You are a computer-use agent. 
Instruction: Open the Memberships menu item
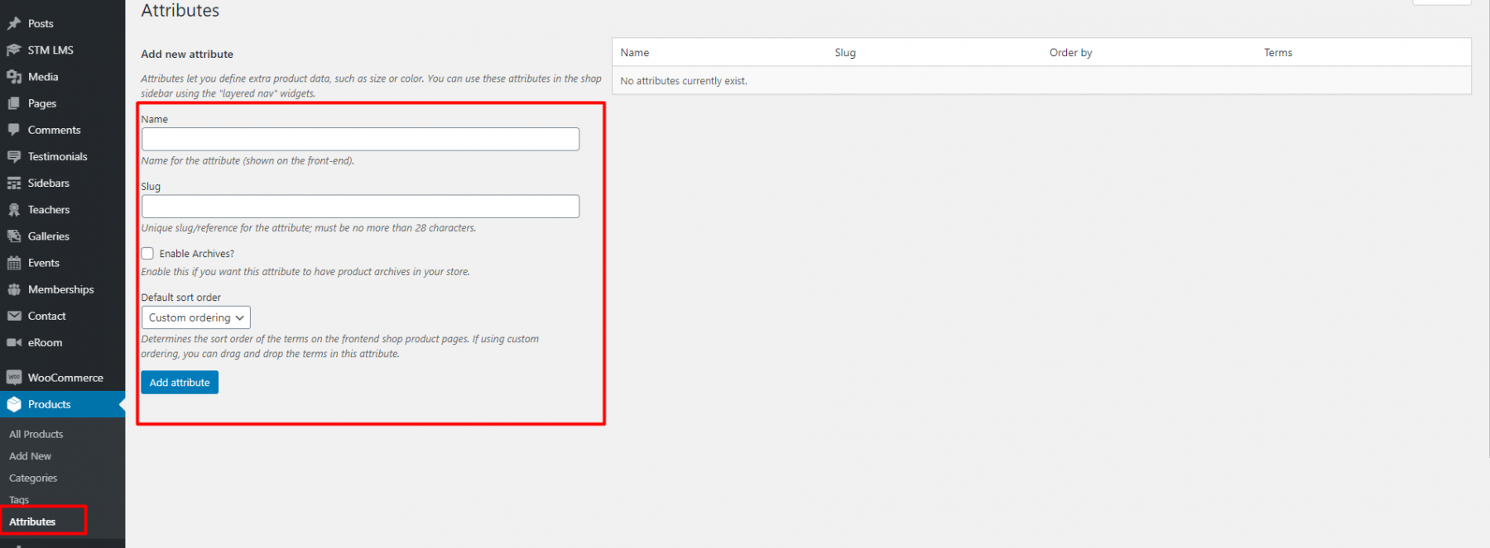pos(60,289)
